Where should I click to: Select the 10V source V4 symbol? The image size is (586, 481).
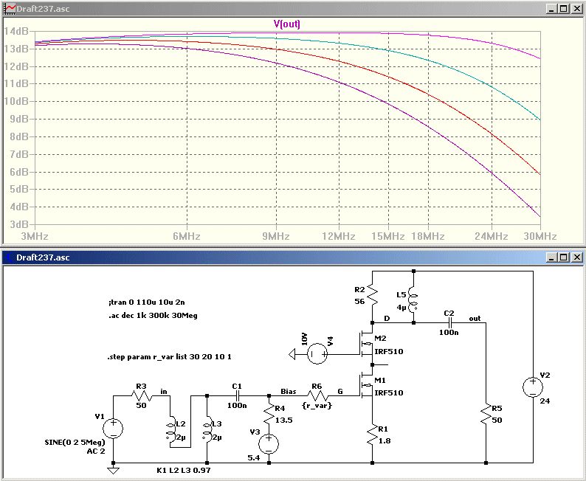click(317, 354)
